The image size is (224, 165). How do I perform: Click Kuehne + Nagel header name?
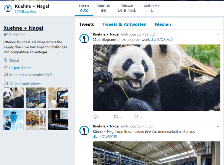[32, 6]
